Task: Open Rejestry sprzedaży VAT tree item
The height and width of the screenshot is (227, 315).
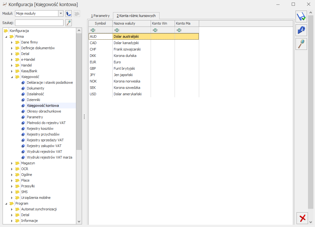Action: pos(45,140)
